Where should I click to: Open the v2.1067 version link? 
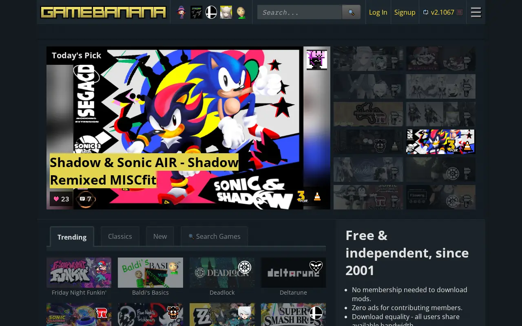(x=442, y=12)
